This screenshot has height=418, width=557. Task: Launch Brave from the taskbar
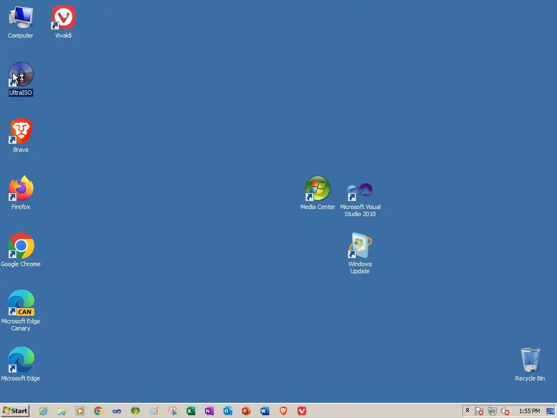(x=283, y=411)
